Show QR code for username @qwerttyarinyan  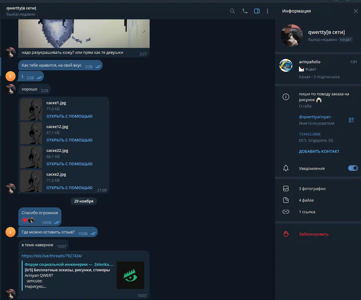pyautogui.click(x=351, y=120)
